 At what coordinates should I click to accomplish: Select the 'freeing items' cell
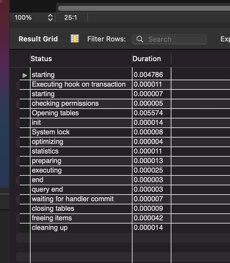[81, 218]
